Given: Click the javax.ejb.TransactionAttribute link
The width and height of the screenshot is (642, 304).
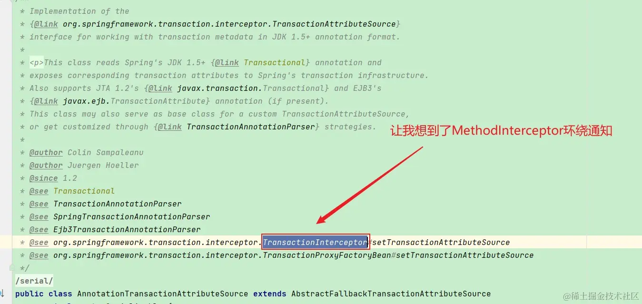Looking at the screenshot, I should [x=137, y=101].
